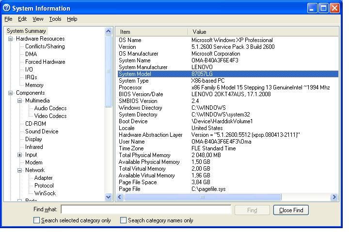The image size is (349, 232).
Task: Select Sound Device in the tree
Action: 42,131
